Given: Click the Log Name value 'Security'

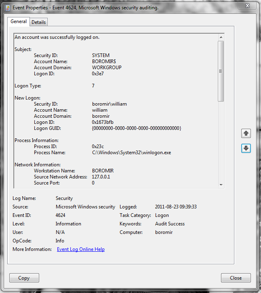Looking at the screenshot, I should [x=64, y=198].
